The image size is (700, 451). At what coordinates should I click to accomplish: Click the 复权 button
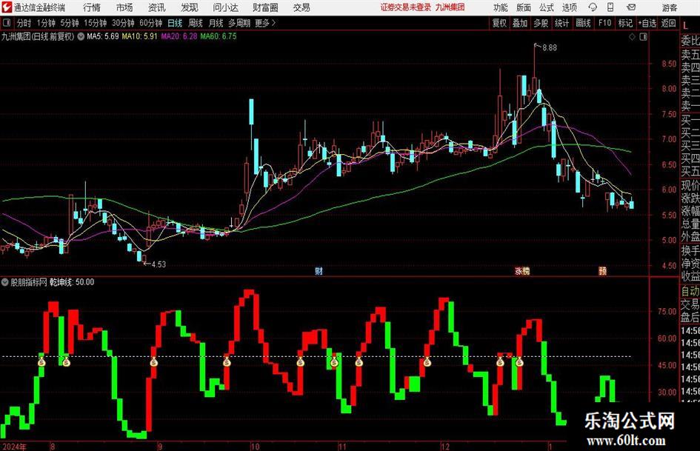(499, 23)
